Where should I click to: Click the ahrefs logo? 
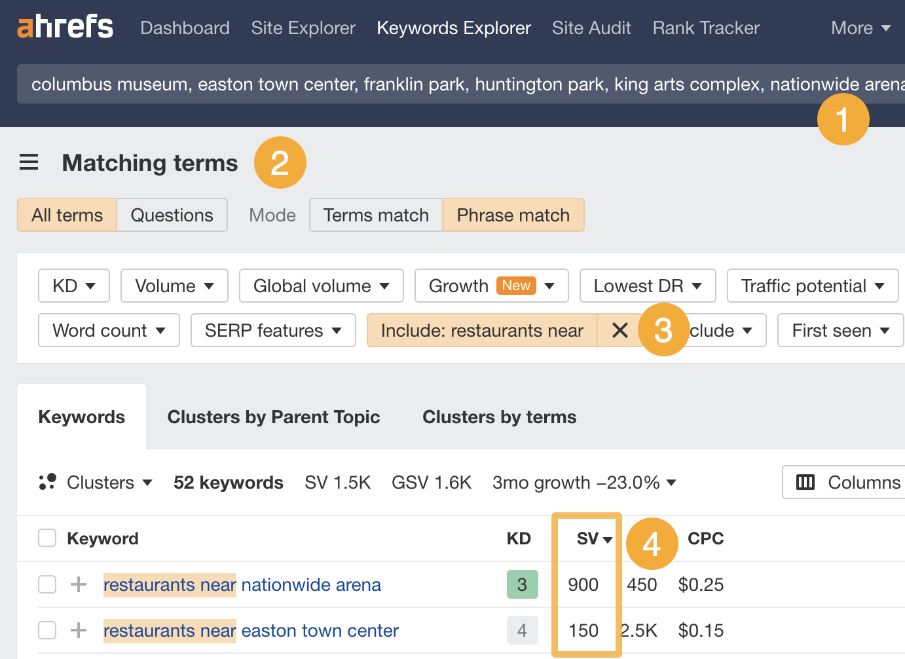click(65, 27)
